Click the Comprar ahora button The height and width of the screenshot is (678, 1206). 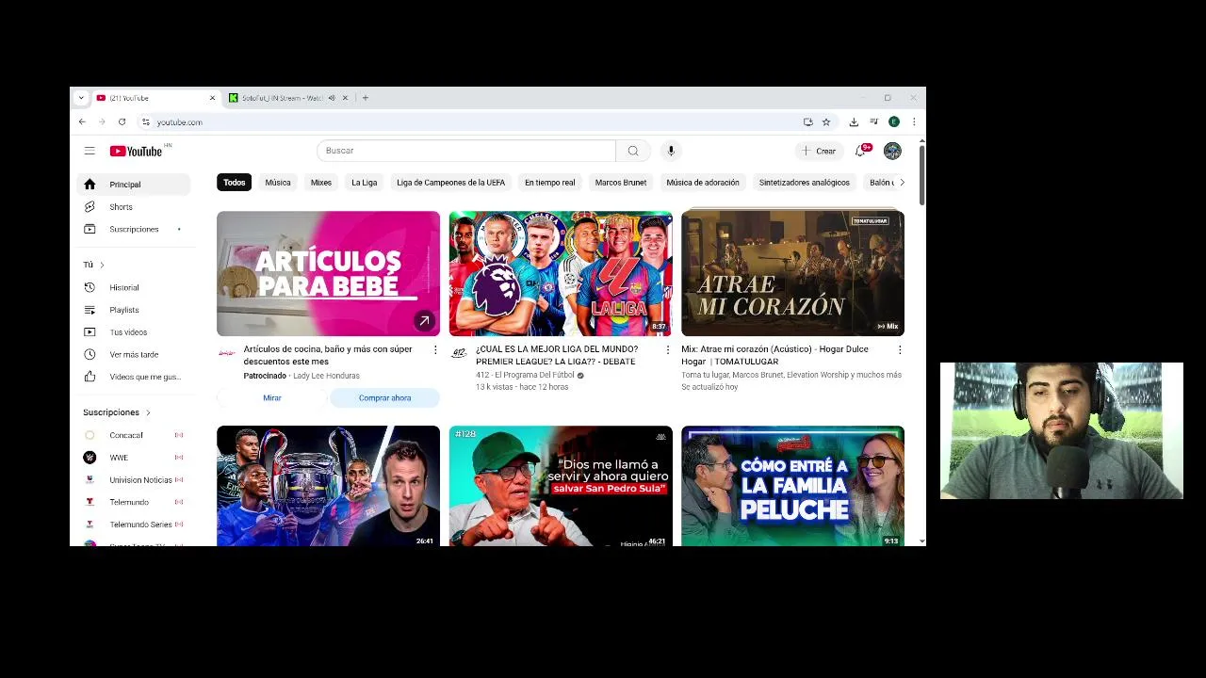[384, 398]
